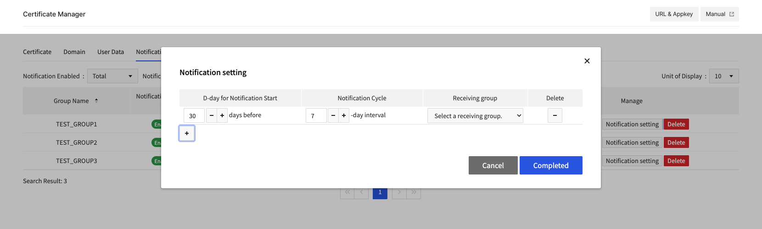The width and height of the screenshot is (762, 229).
Task: Close the Notification setting dialog
Action: point(587,61)
